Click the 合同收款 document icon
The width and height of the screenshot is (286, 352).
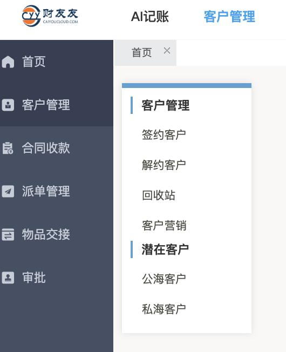8,148
